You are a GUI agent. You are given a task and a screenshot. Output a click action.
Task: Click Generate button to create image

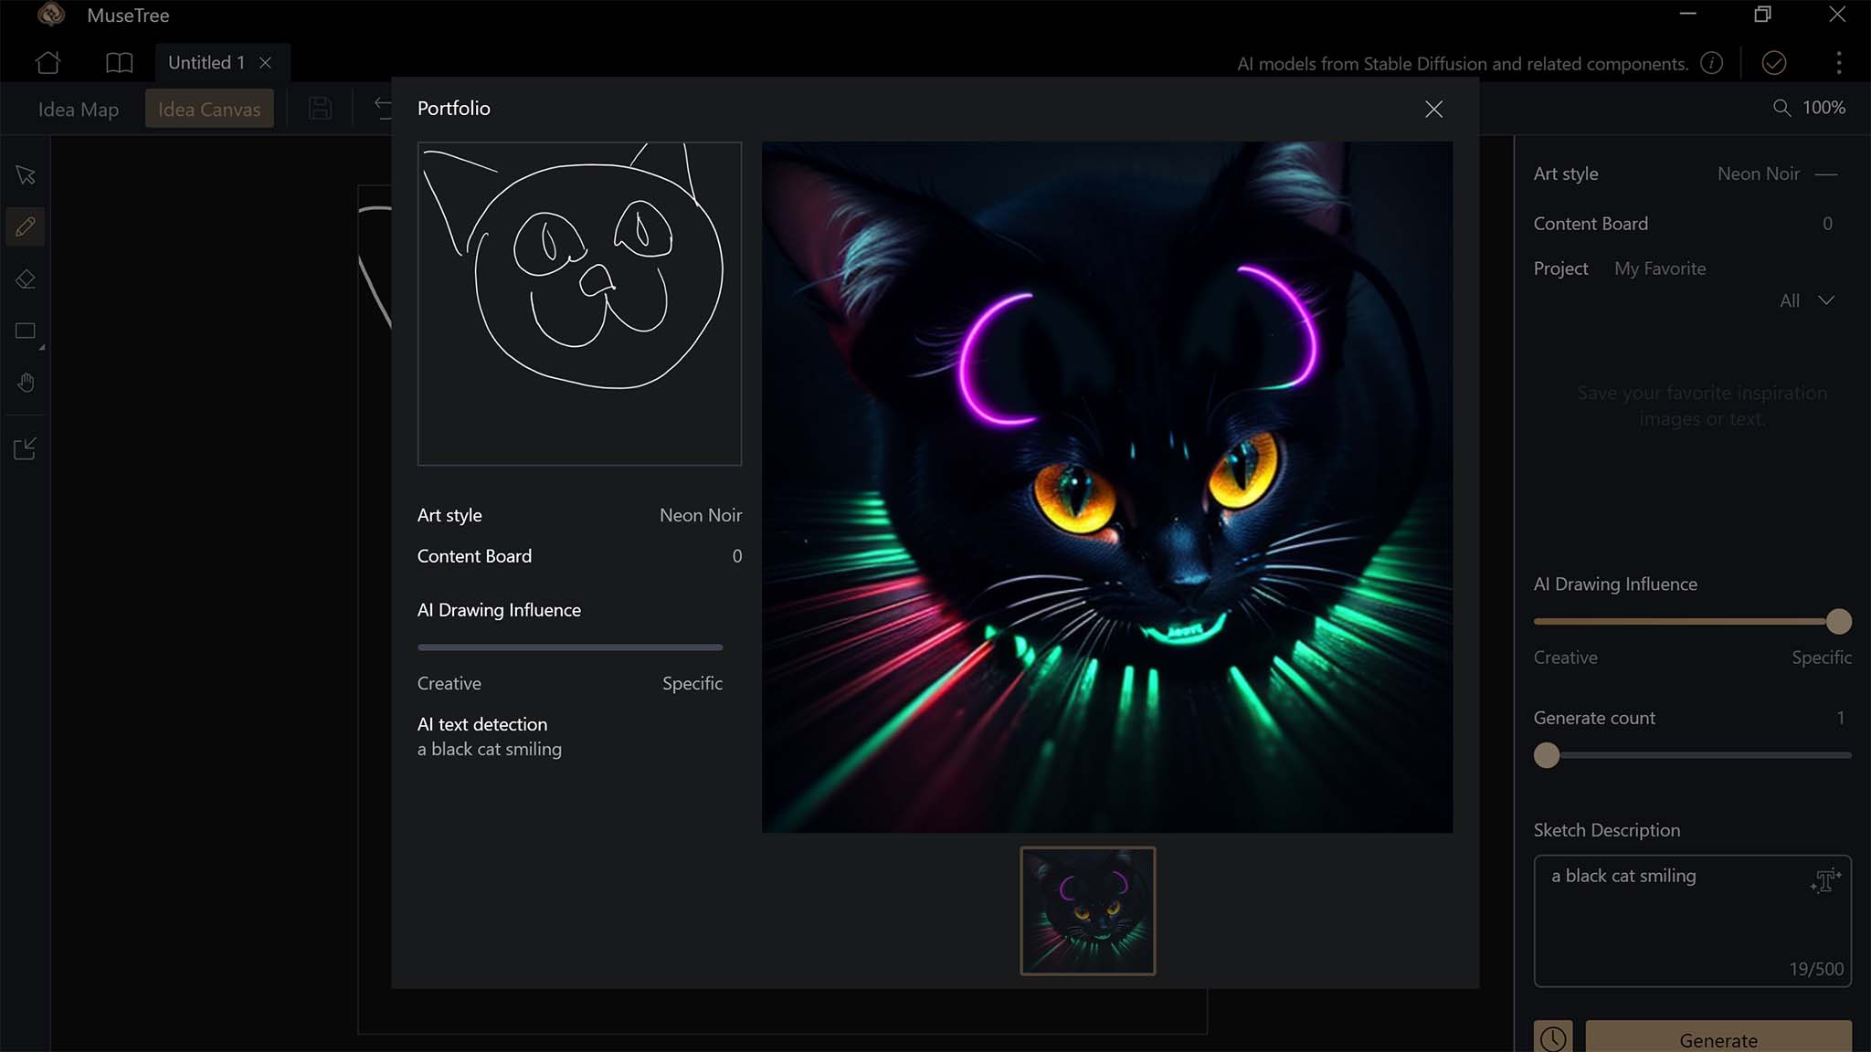(x=1718, y=1040)
